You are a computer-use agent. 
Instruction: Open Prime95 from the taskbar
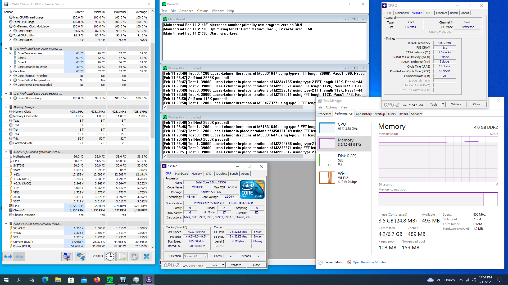click(110, 280)
